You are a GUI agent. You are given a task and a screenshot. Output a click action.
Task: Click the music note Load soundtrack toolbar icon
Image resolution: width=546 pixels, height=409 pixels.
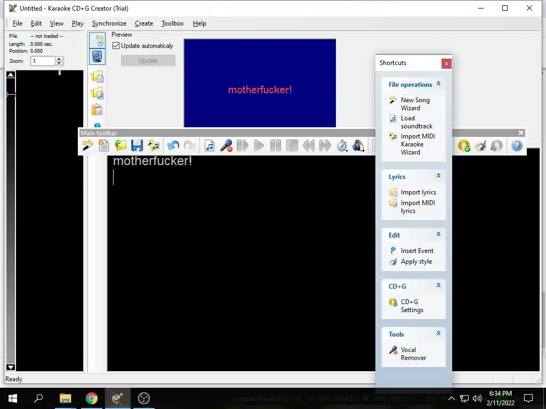tap(209, 145)
